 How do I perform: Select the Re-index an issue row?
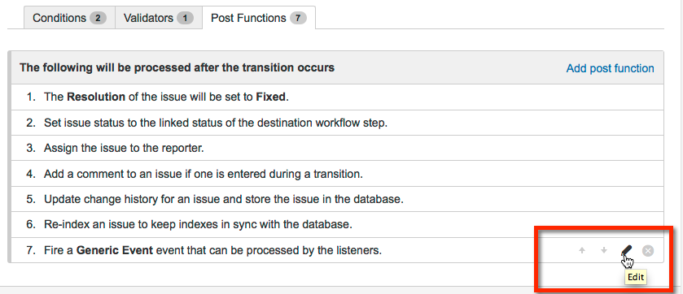(x=337, y=224)
